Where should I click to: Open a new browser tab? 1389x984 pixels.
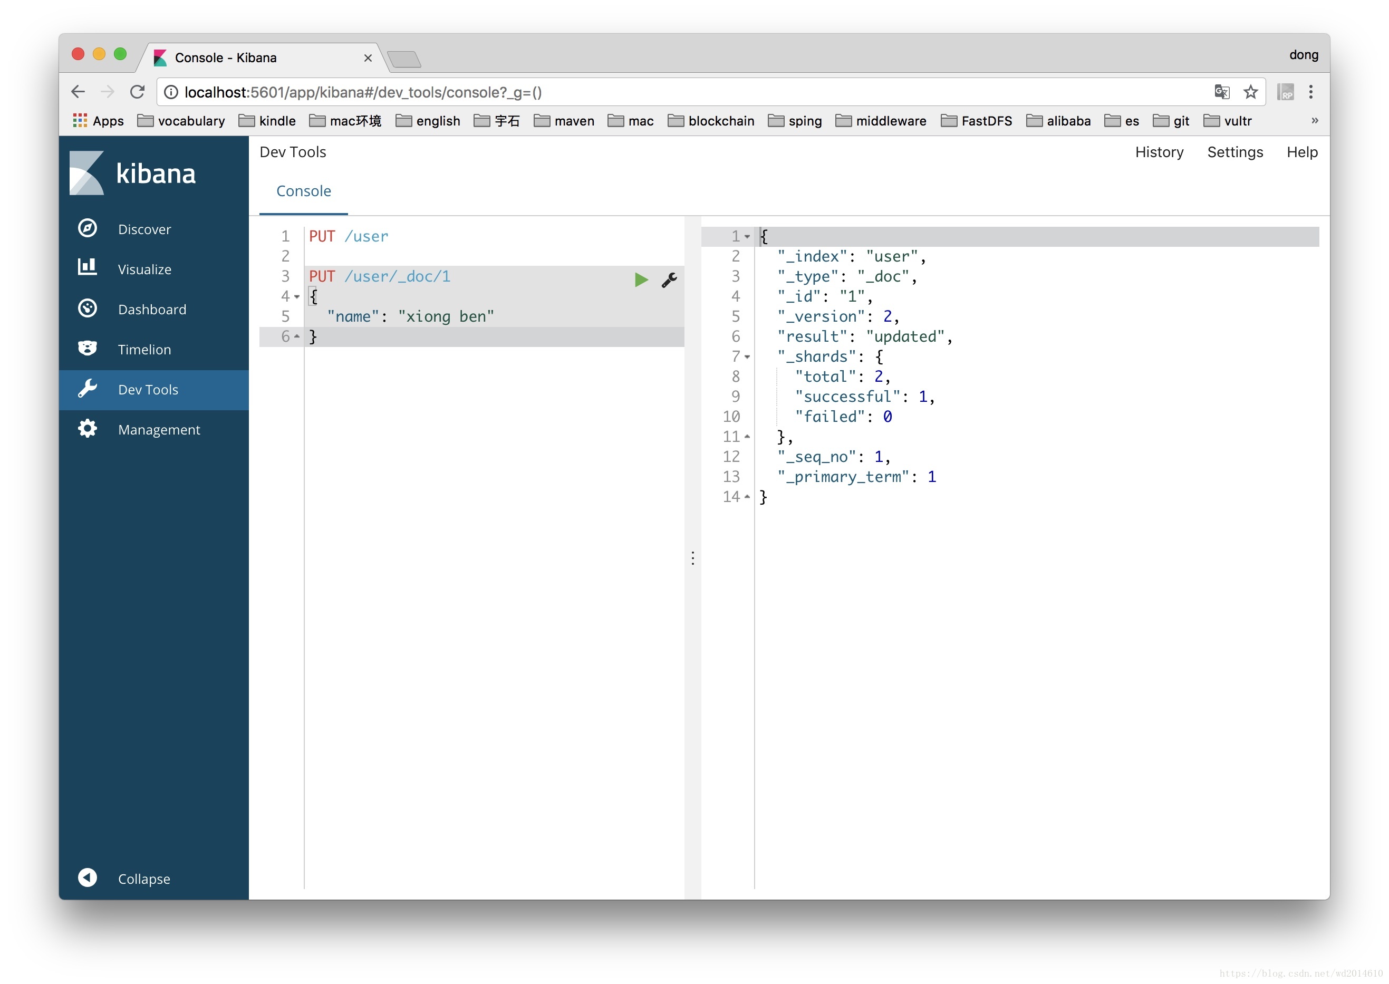click(x=404, y=59)
